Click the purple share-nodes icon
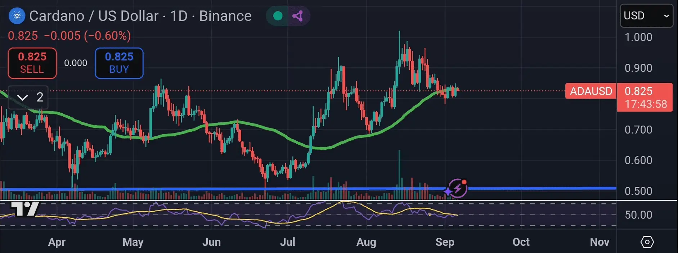 click(298, 16)
